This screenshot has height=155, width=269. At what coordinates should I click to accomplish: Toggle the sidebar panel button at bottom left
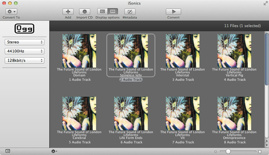(8, 151)
